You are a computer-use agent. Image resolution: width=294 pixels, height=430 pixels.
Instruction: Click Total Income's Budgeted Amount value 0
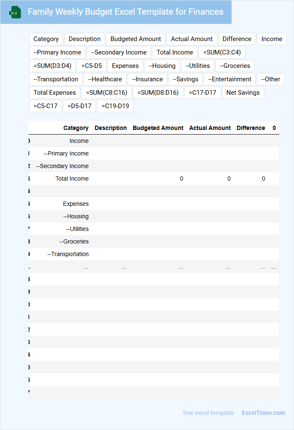[x=181, y=179]
